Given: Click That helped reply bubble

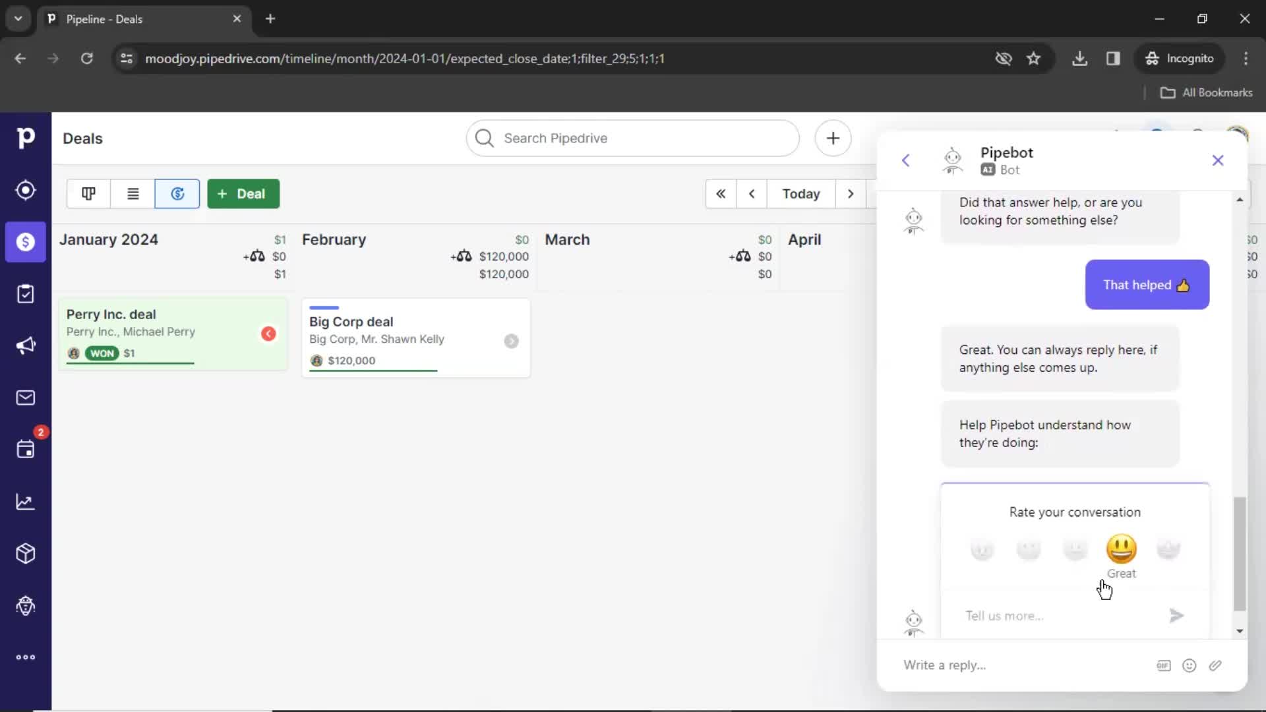Looking at the screenshot, I should (x=1147, y=285).
